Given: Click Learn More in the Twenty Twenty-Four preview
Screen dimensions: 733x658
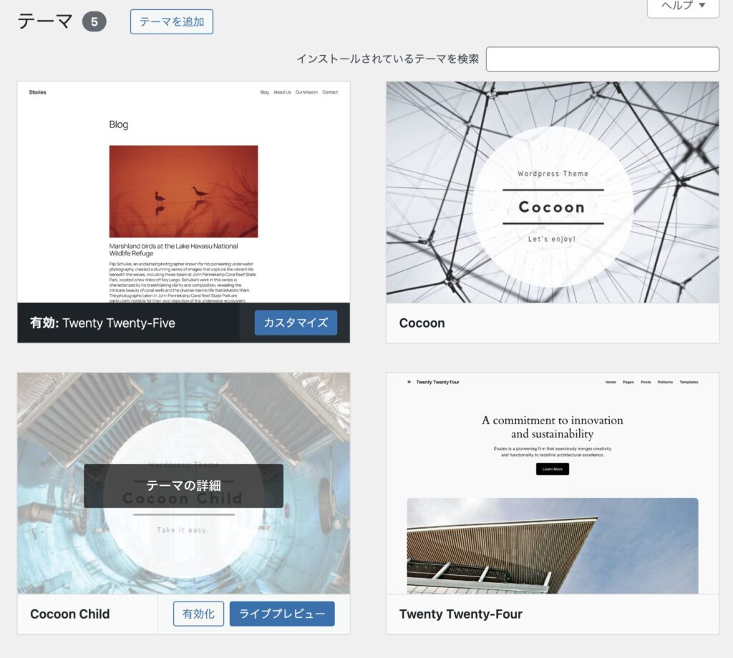Looking at the screenshot, I should [x=552, y=469].
